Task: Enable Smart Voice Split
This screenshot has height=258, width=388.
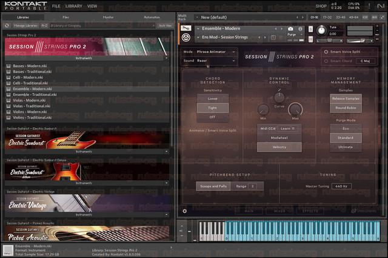Action: (x=326, y=52)
